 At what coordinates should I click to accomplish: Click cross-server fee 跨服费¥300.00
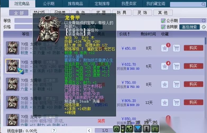(128, 69)
